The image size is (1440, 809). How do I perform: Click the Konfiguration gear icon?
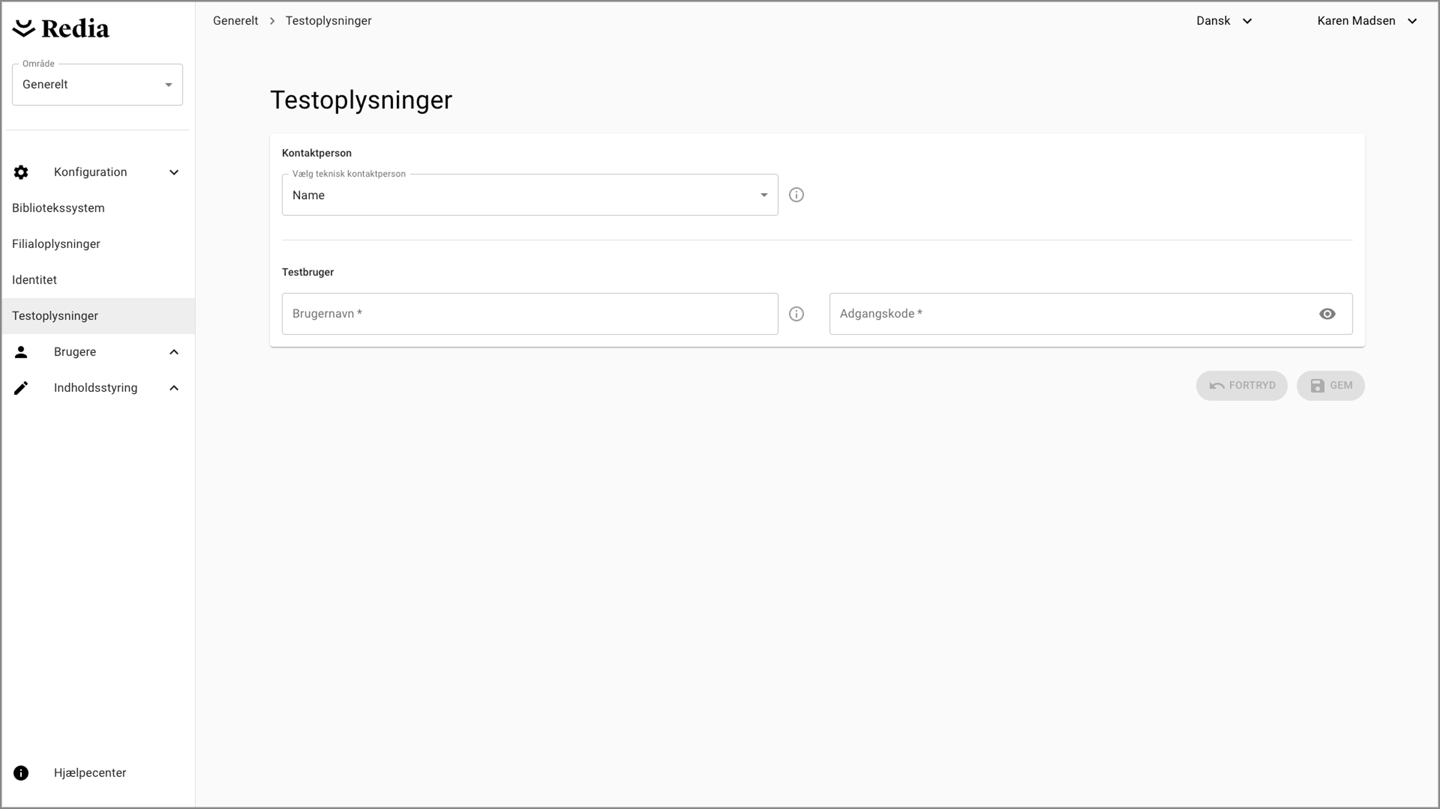[x=21, y=172]
